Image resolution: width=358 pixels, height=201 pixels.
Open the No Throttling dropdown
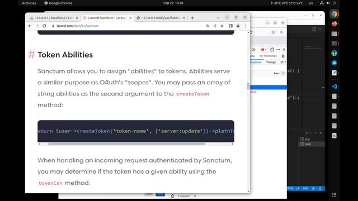pyautogui.click(x=268, y=56)
